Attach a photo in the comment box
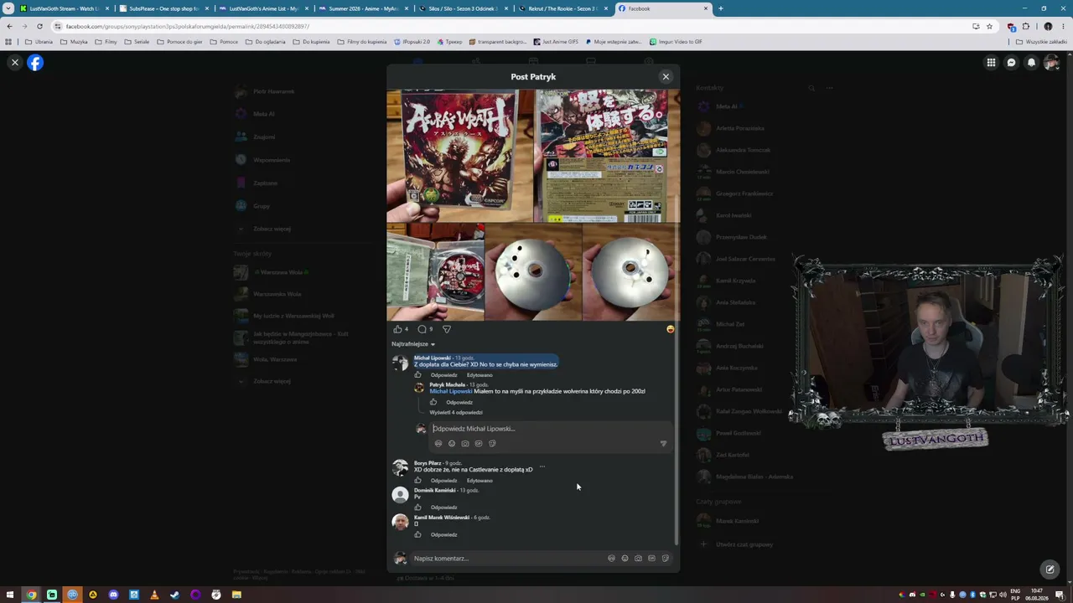The height and width of the screenshot is (603, 1073). (x=638, y=559)
